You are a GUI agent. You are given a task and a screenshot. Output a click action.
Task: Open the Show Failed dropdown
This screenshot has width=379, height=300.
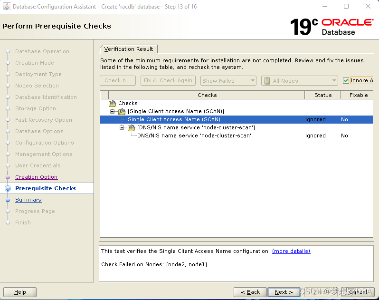(x=228, y=80)
